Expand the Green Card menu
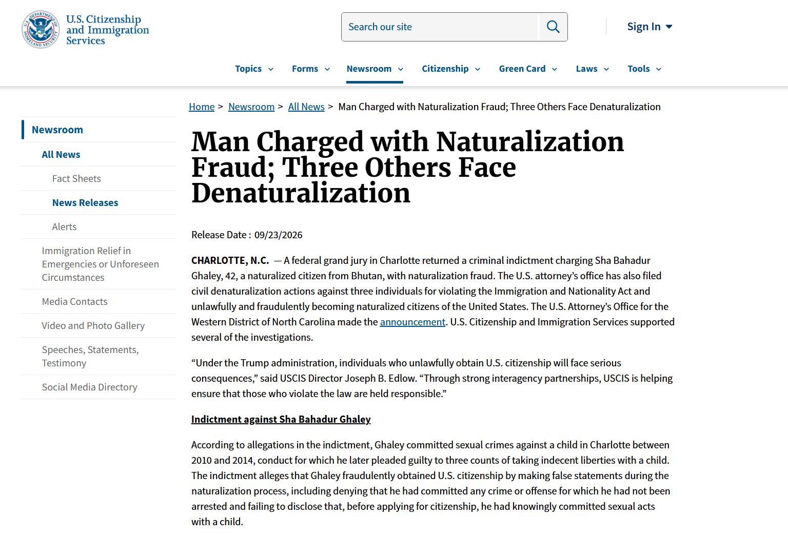Screen dimensions: 788x538 528,69
